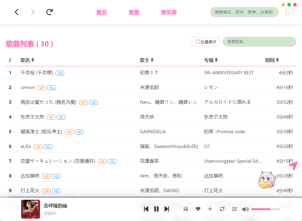Open the 音乐库 music library tab
The width and height of the screenshot is (302, 221).
(169, 12)
